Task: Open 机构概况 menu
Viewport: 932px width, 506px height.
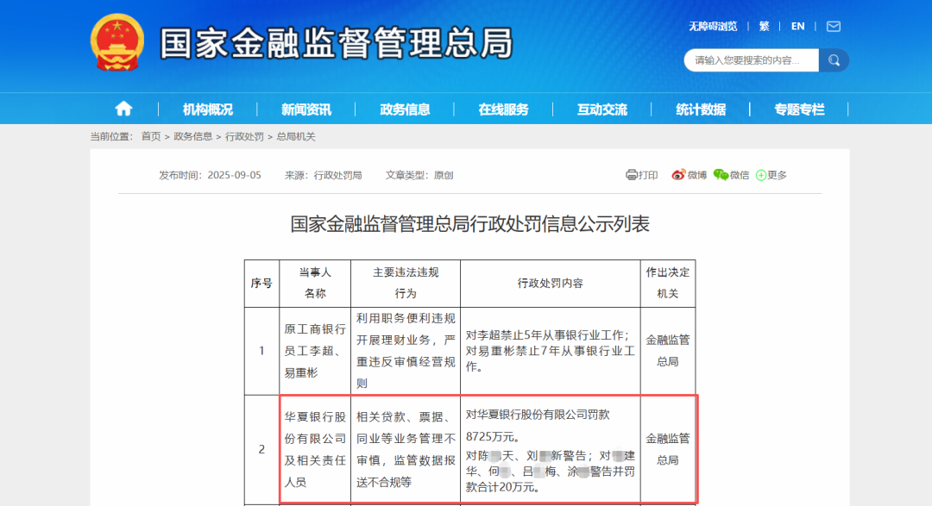Action: click(207, 109)
